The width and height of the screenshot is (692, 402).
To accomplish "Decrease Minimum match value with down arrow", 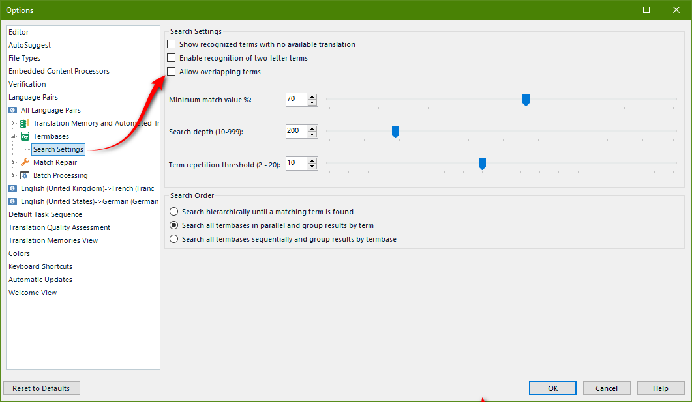I will coord(312,102).
